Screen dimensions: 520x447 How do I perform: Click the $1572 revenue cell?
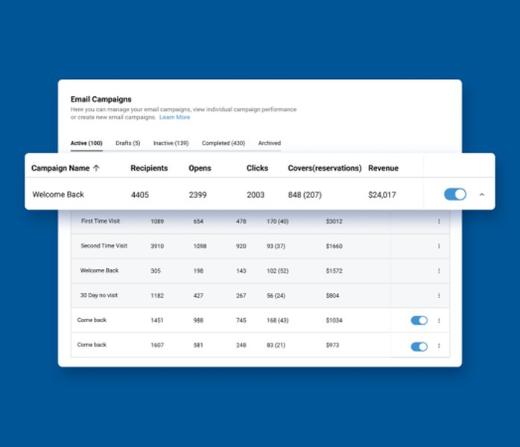(334, 271)
